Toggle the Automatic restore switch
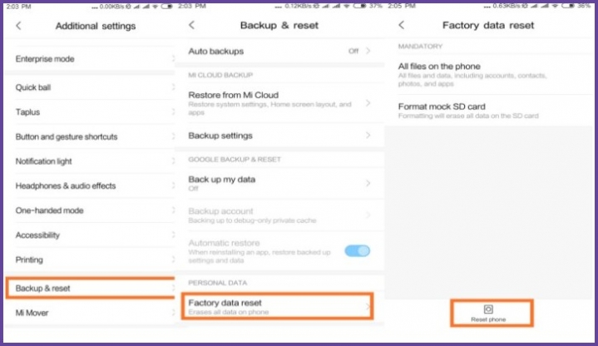Viewport: 598px width, 346px height. 358,250
